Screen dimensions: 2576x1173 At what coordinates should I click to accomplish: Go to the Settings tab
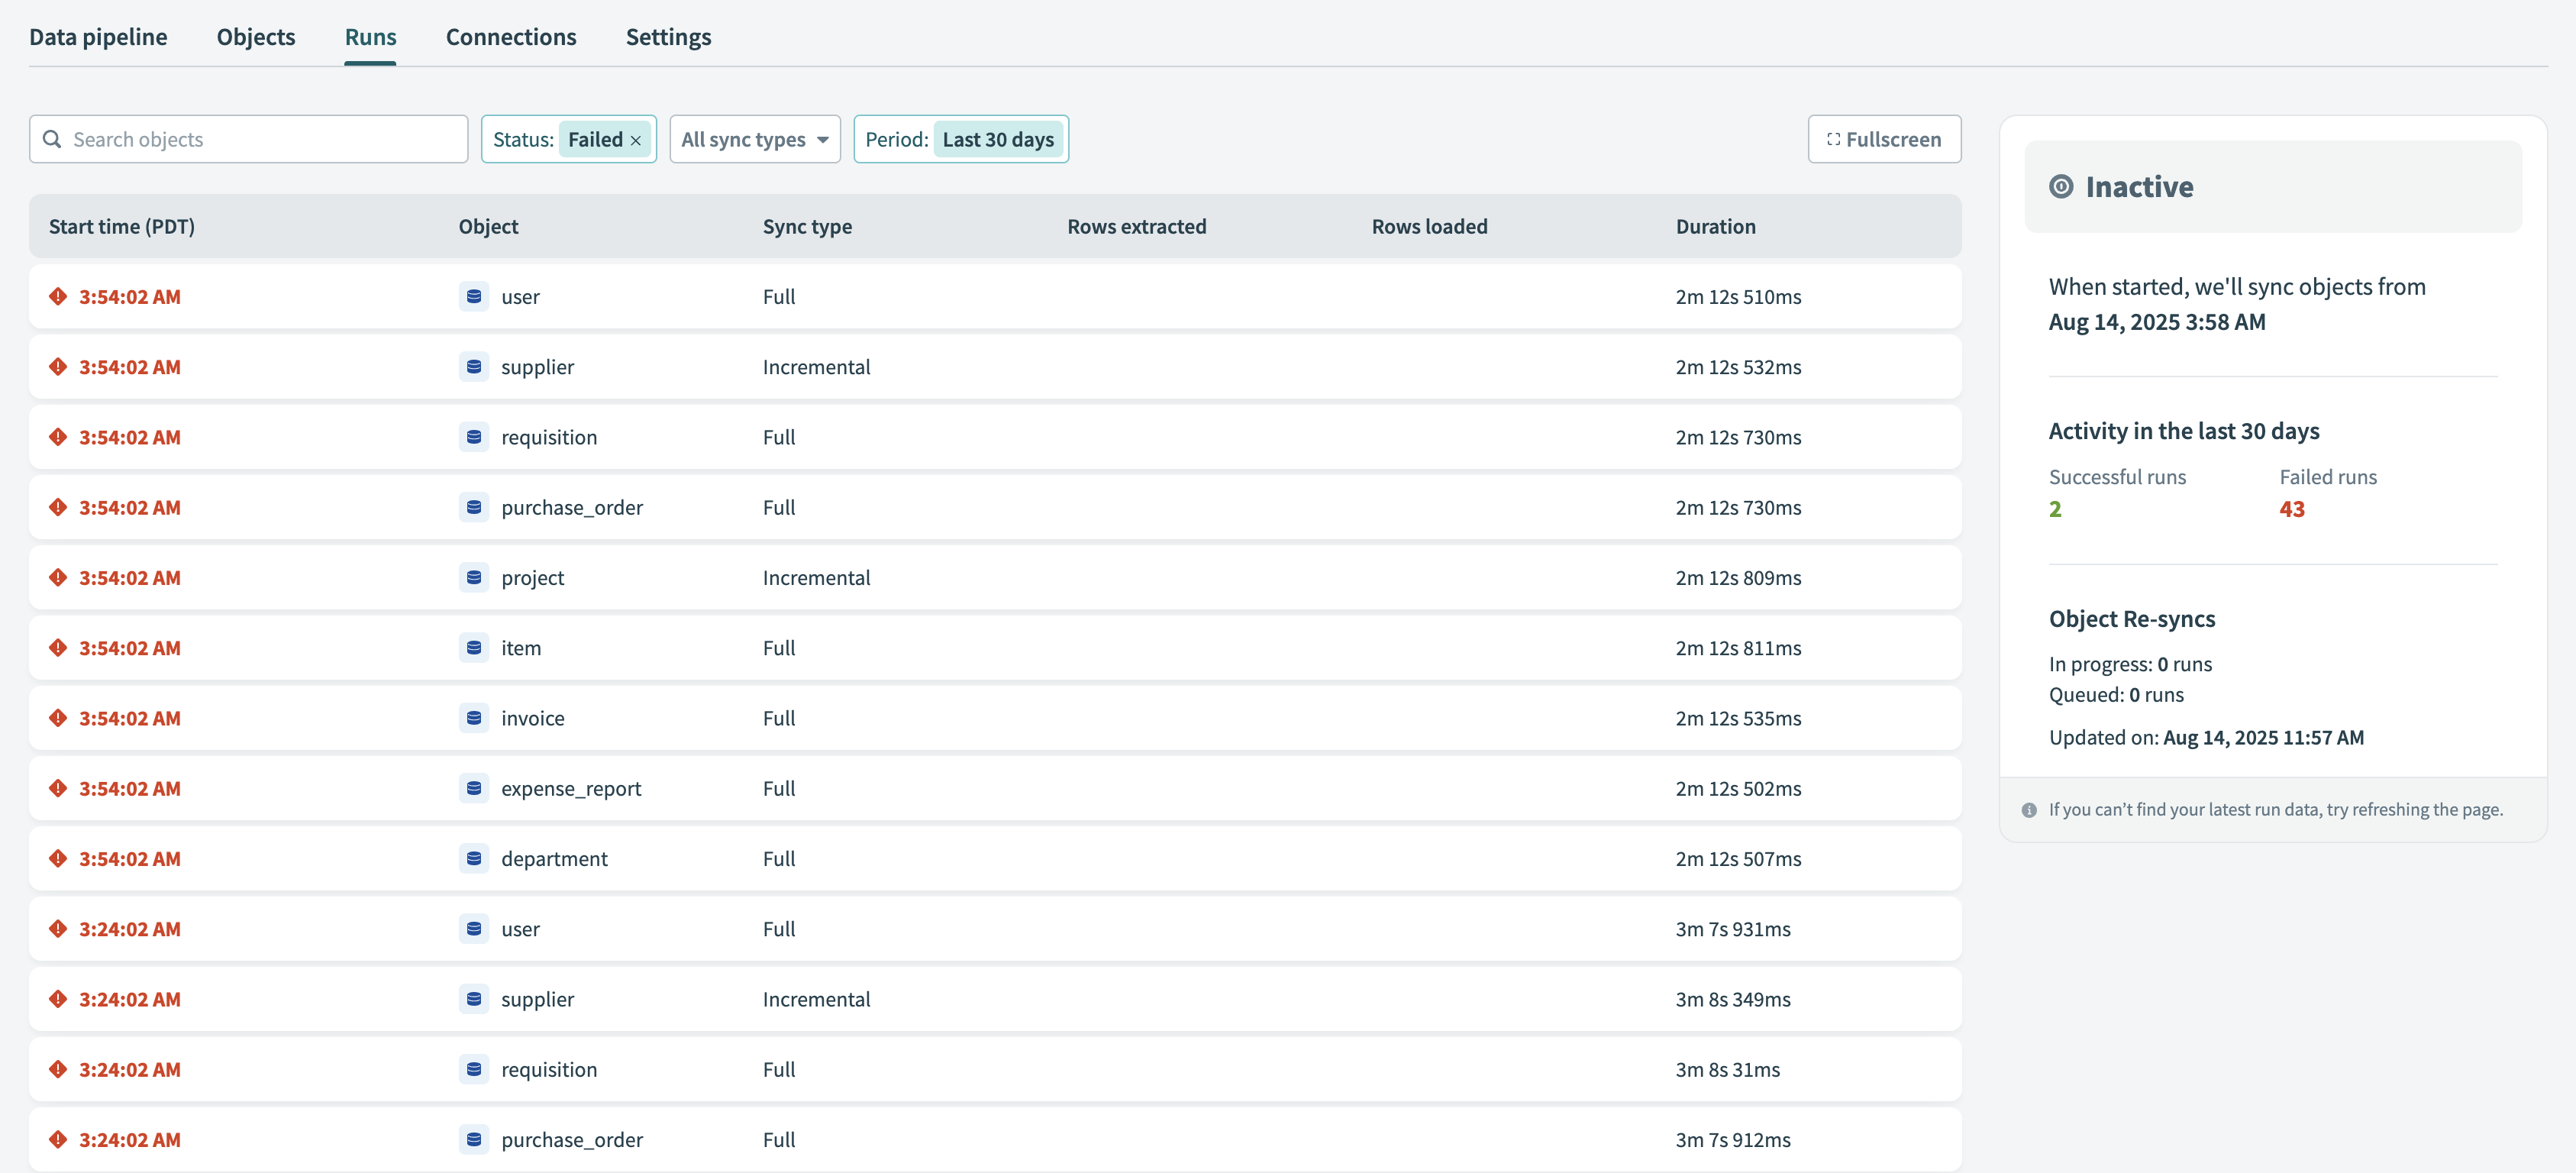[668, 37]
